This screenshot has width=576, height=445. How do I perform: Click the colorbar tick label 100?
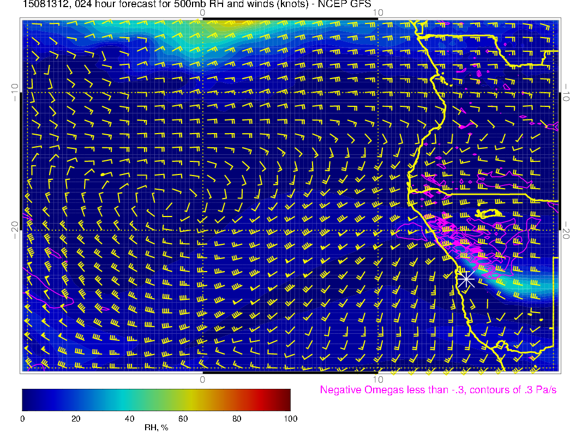point(290,419)
